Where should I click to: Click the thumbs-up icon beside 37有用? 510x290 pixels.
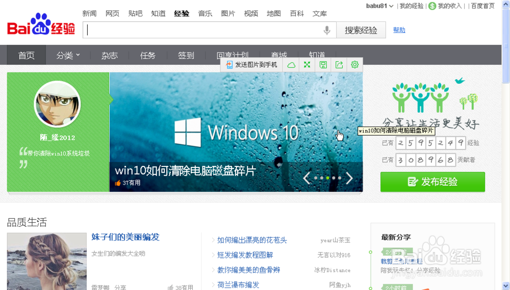pyautogui.click(x=118, y=183)
